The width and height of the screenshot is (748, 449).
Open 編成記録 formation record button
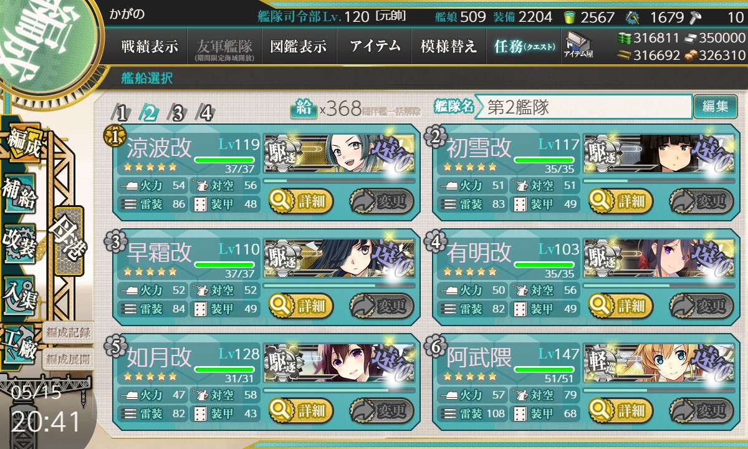(68, 332)
